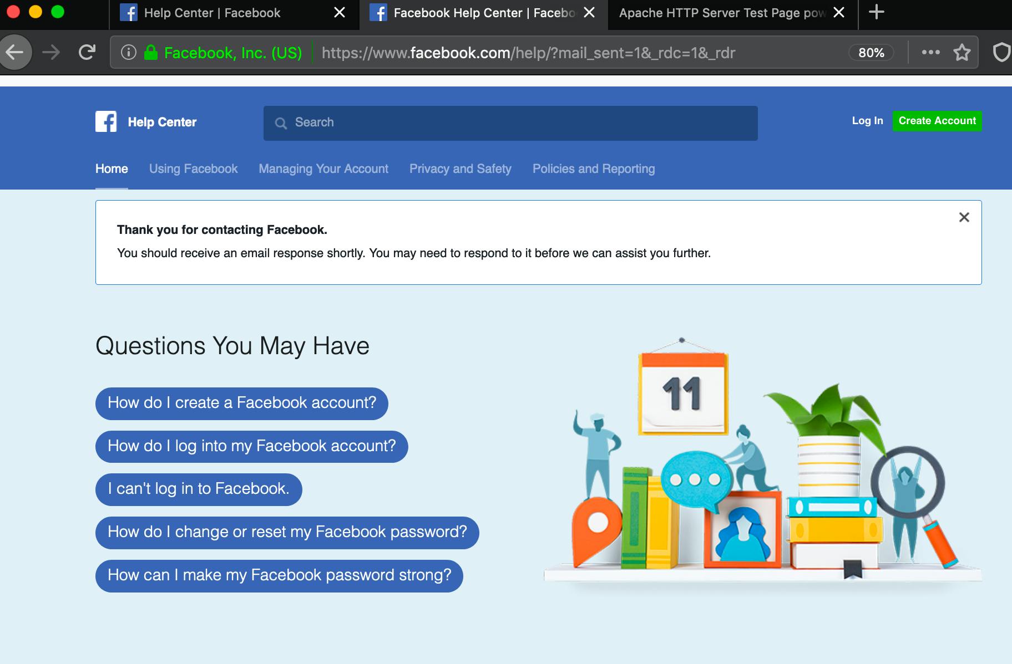Open a new browser tab with plus icon
Viewport: 1012px width, 664px height.
(876, 12)
